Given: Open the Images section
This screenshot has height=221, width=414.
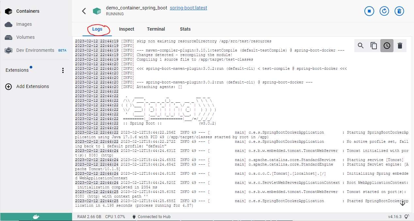Looking at the screenshot, I should pyautogui.click(x=24, y=24).
